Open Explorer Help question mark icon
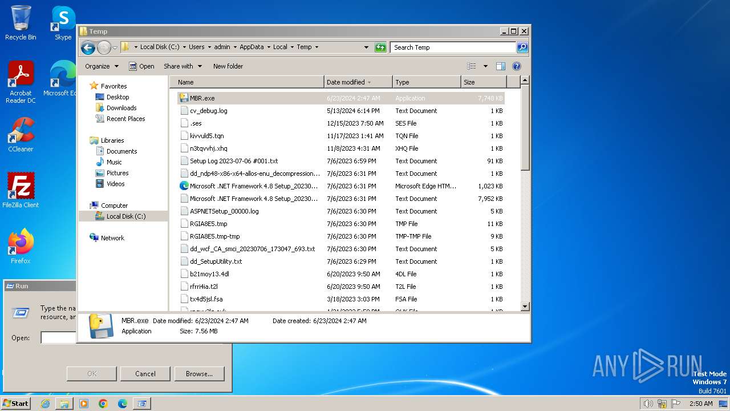The width and height of the screenshot is (730, 411). click(517, 66)
